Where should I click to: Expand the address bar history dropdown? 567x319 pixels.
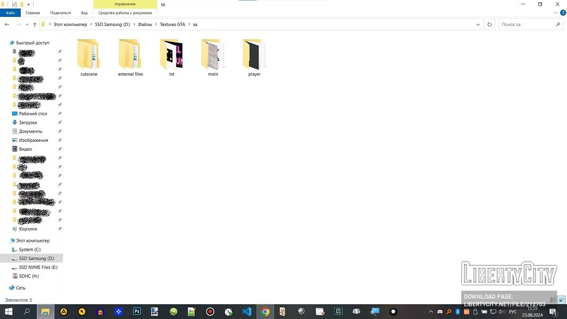478,25
